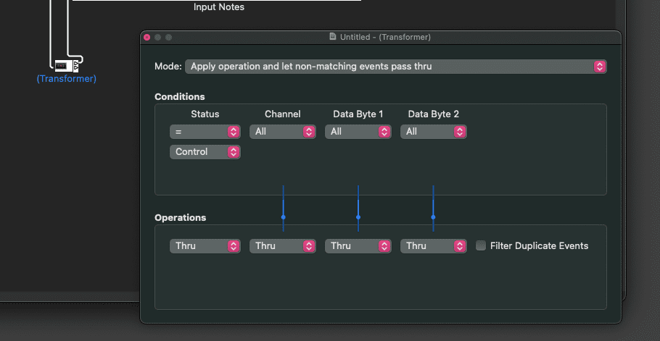This screenshot has height=341, width=660.
Task: Open Data Byte 1 condition 'All' dropdown
Action: 358,132
